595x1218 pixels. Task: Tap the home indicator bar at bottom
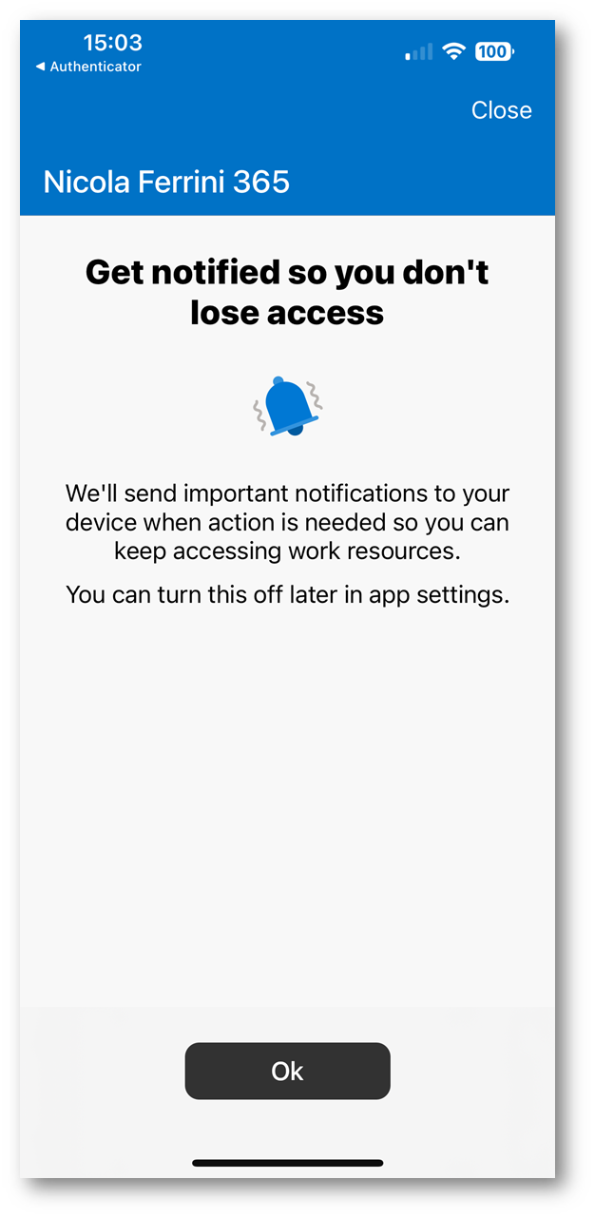[287, 1163]
